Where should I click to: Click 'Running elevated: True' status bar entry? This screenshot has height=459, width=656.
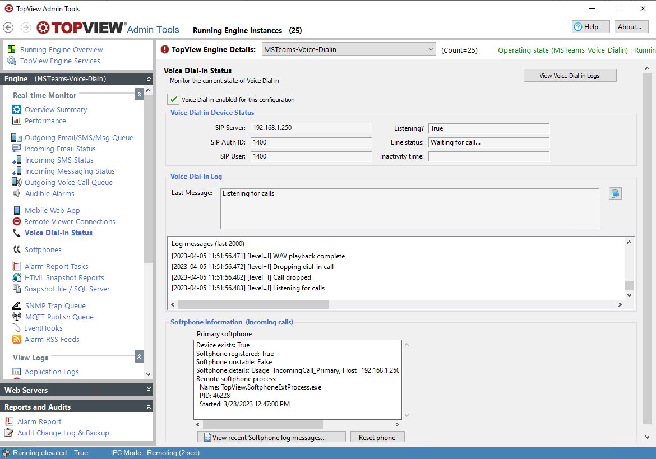click(x=50, y=453)
